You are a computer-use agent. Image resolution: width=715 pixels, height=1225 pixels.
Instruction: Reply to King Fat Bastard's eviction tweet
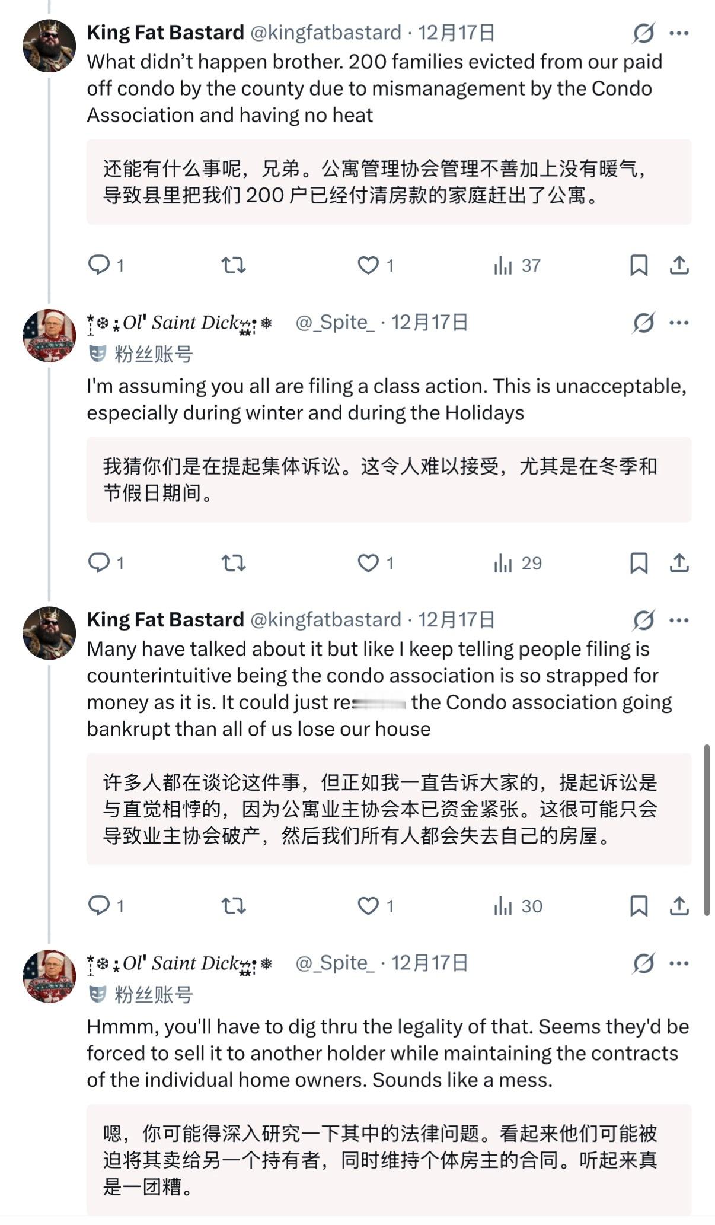point(98,265)
